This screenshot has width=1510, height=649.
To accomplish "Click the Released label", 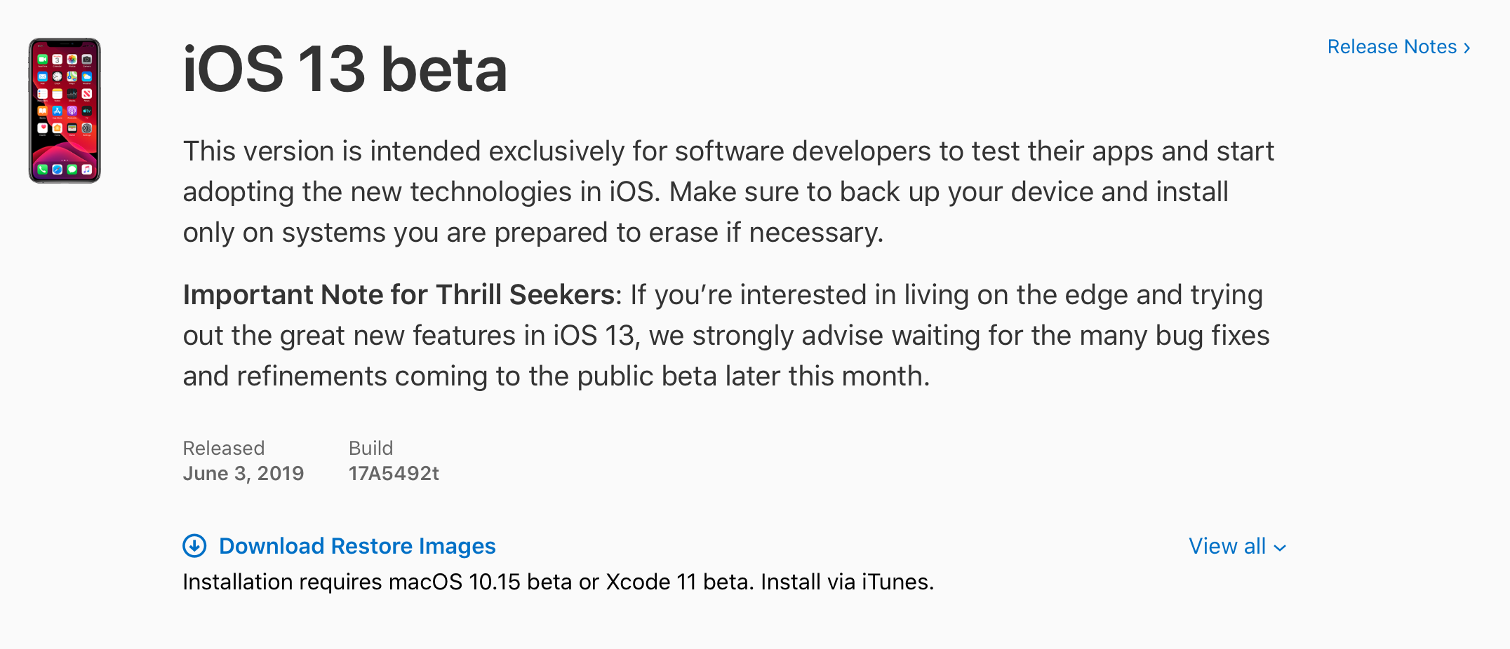I will pyautogui.click(x=223, y=449).
